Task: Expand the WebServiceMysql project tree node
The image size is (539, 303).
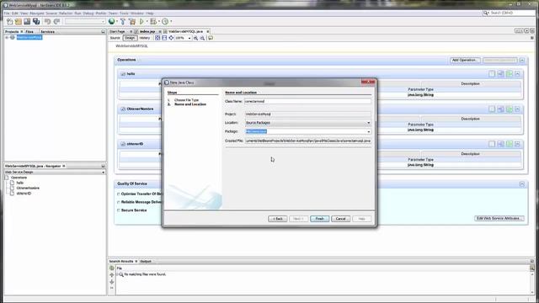Action: [x=7, y=37]
